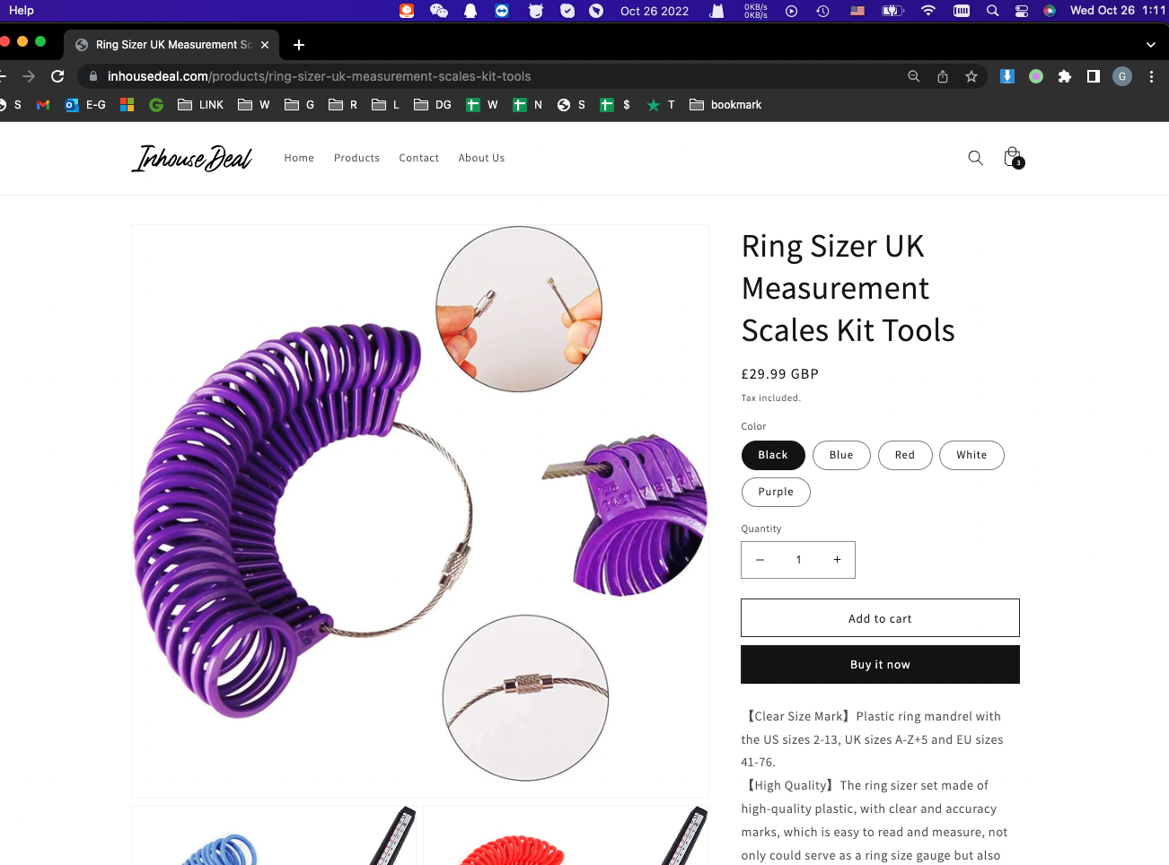Click the Buy it now button
This screenshot has width=1169, height=865.
point(880,665)
